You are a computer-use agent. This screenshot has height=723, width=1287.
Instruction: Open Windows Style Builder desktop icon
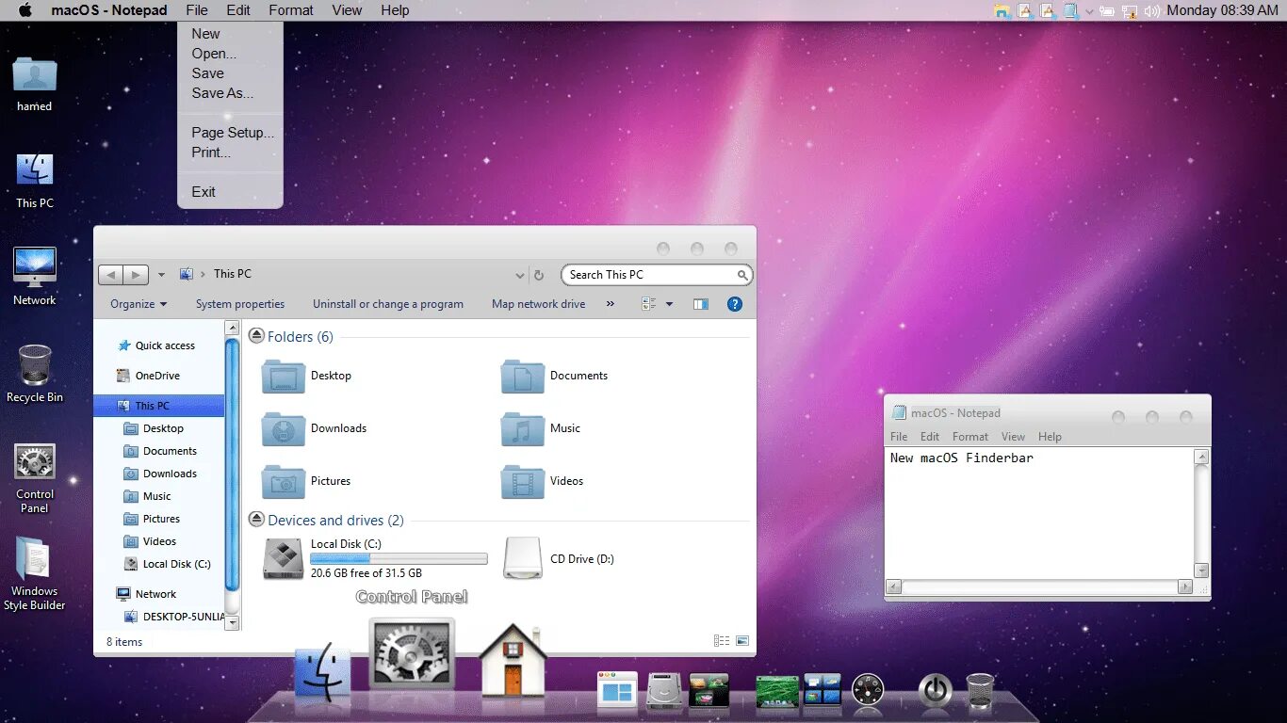[x=35, y=574]
